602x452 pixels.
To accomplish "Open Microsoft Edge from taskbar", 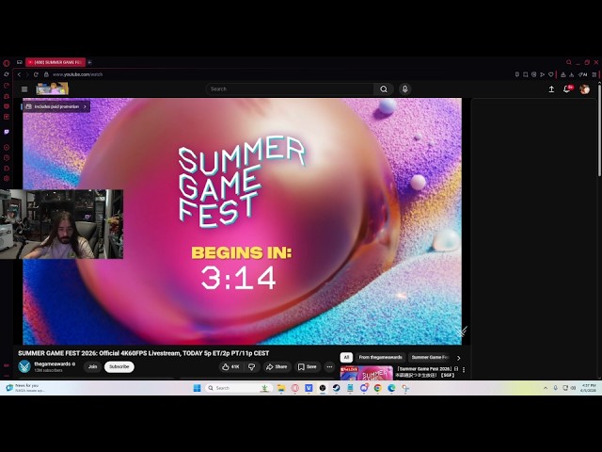I will [x=391, y=388].
